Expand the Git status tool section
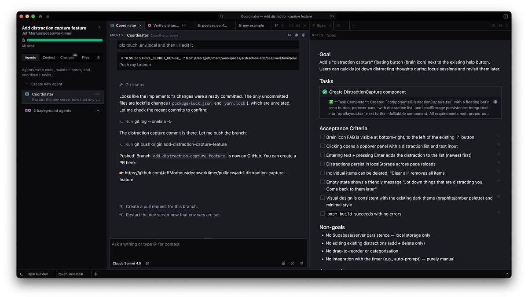Screen dimensions: 528x297 132,84
